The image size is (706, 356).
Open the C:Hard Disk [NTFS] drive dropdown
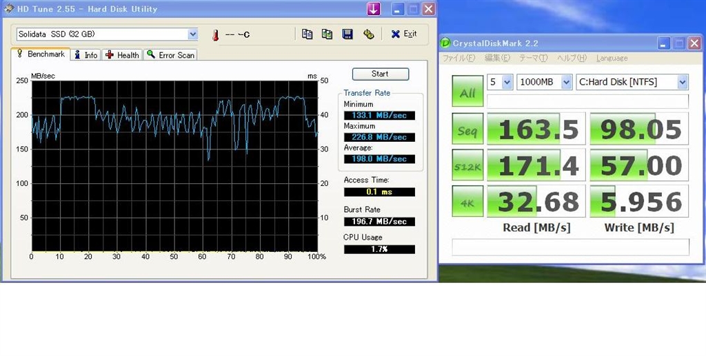click(682, 82)
